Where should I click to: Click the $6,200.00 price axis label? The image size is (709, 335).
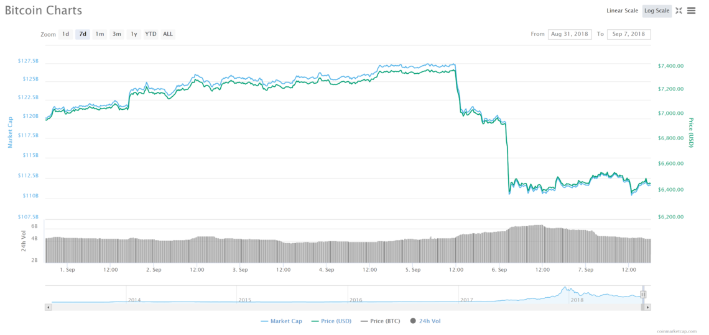tap(670, 217)
